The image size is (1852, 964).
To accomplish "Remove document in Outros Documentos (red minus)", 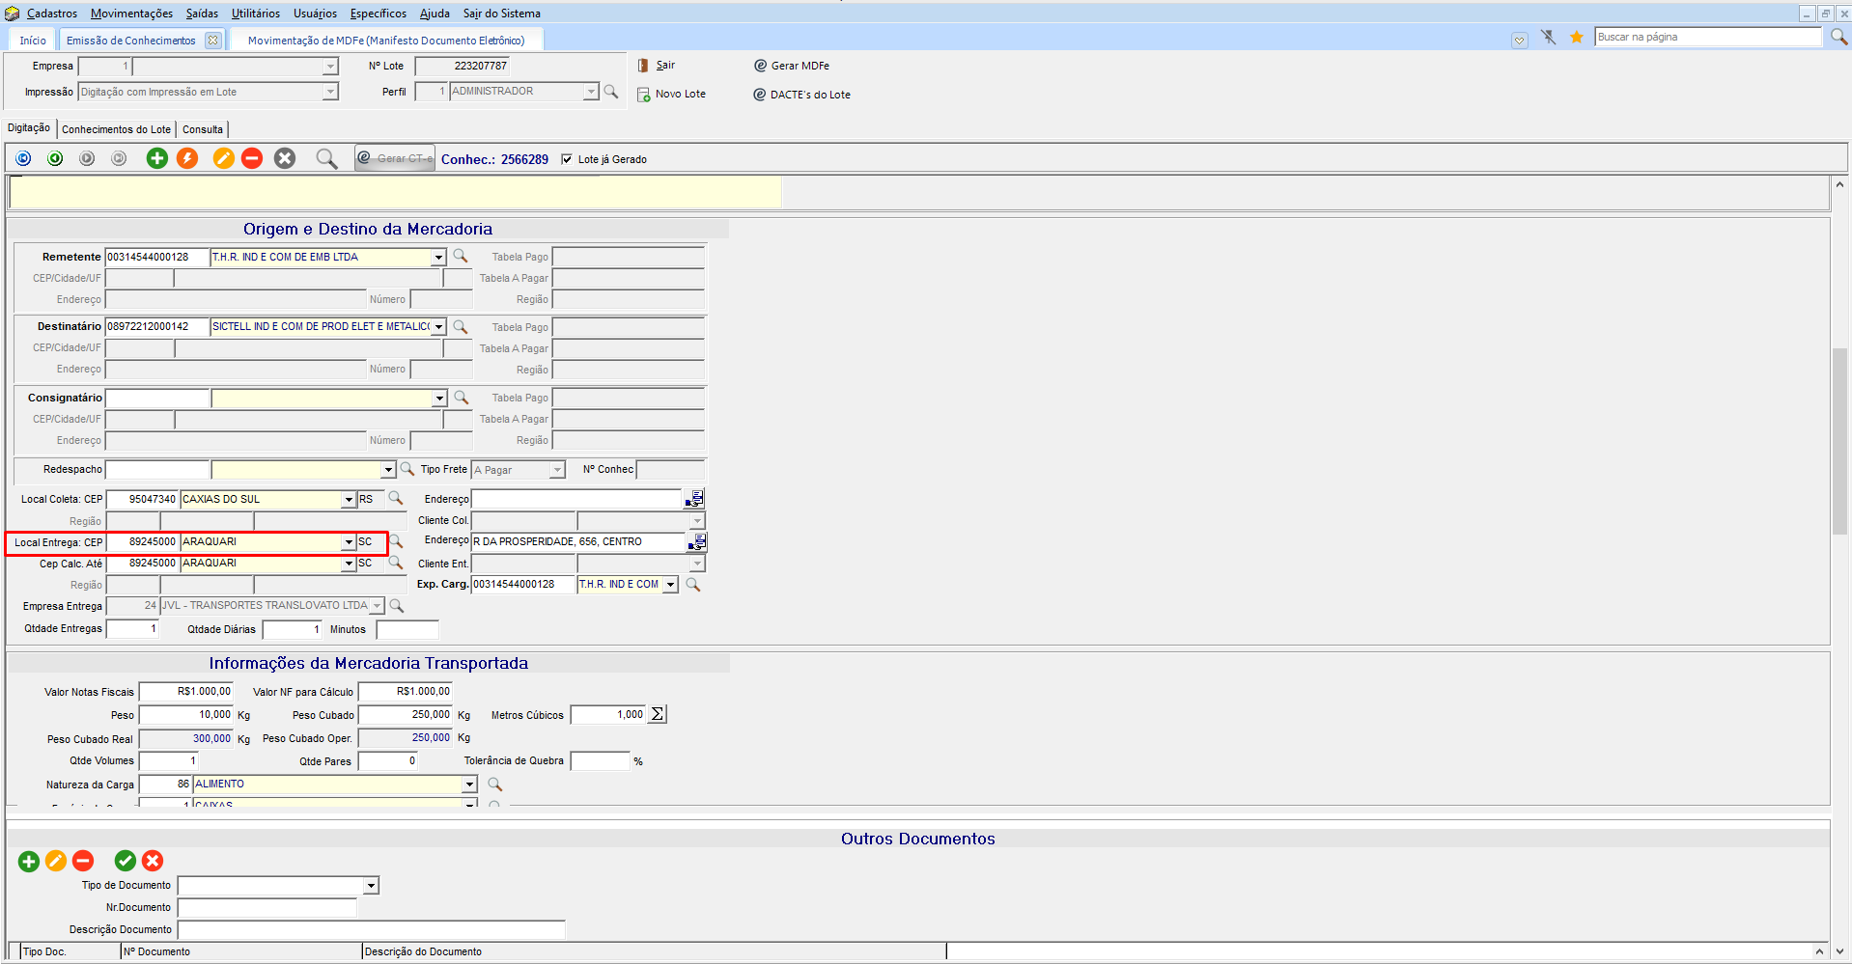I will pyautogui.click(x=83, y=861).
